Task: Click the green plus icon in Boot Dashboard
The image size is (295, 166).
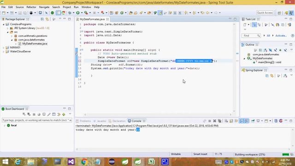Action: coord(64,114)
